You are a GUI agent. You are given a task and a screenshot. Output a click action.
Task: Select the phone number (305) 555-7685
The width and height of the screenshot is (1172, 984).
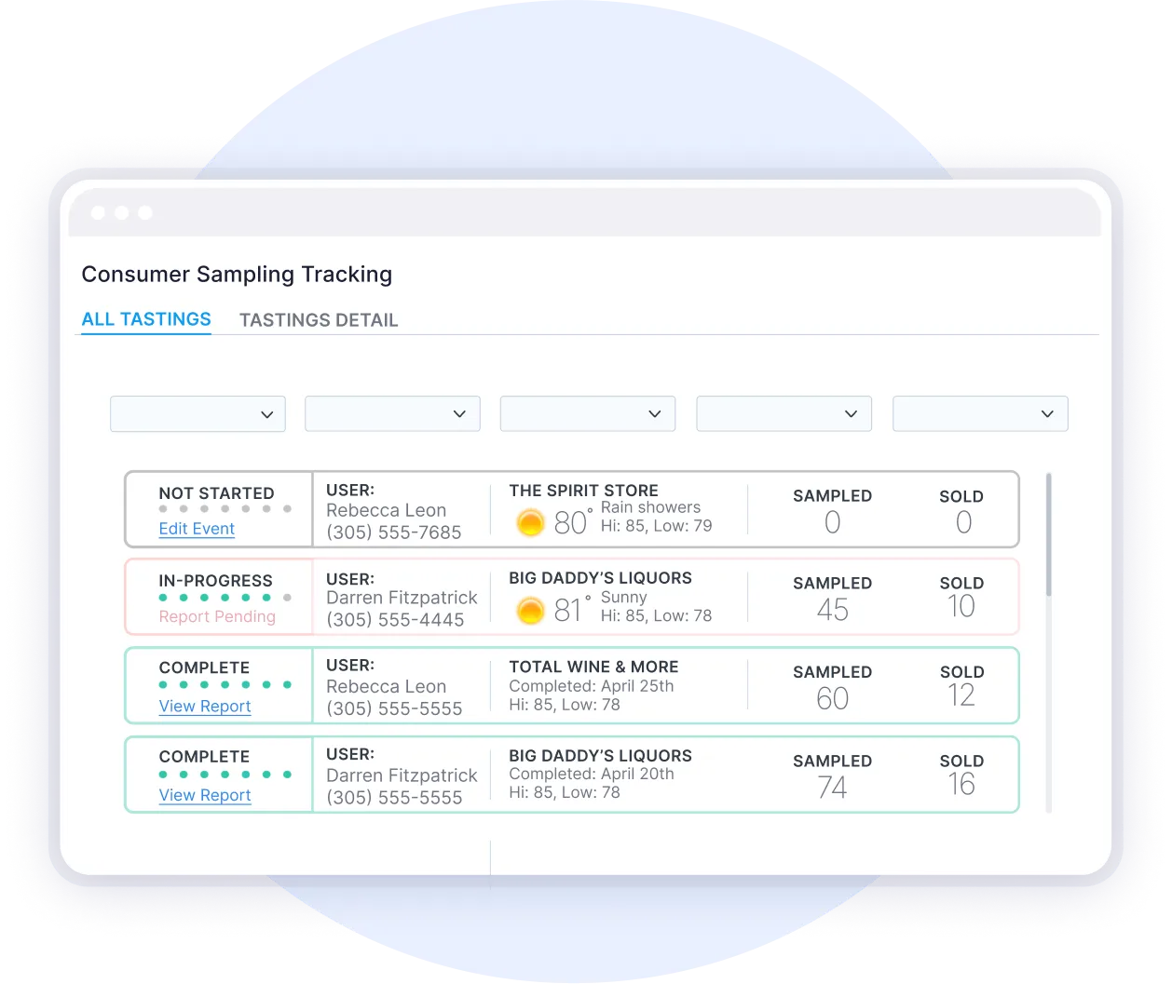click(394, 533)
